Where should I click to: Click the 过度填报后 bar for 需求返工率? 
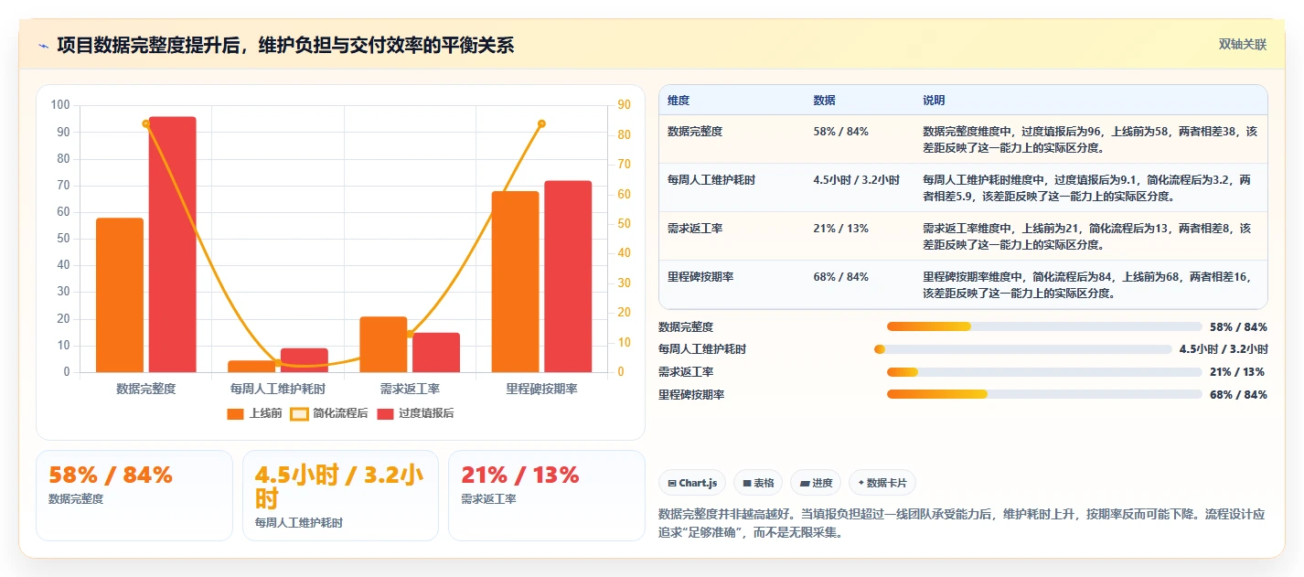(x=436, y=353)
